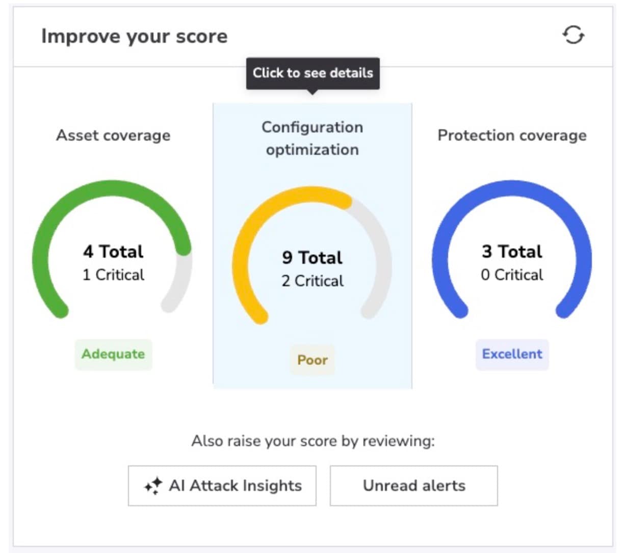Open the AI Attack Insights button
Viewport: 624px width, 553px height.
click(x=222, y=485)
